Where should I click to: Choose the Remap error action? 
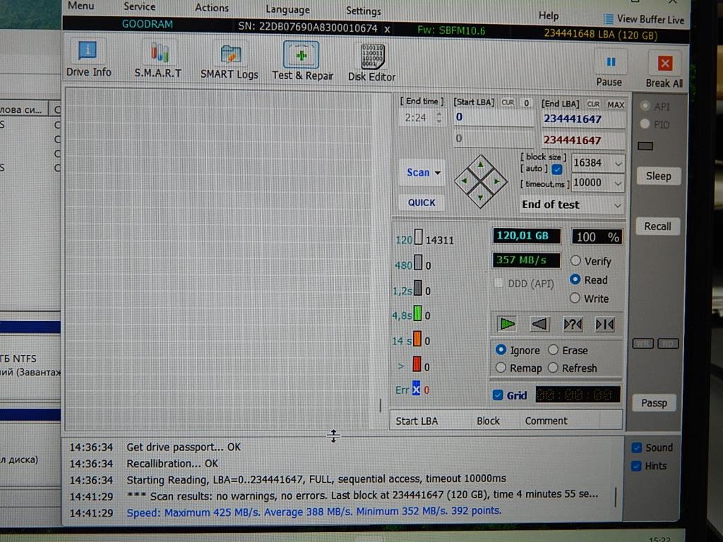tap(501, 368)
